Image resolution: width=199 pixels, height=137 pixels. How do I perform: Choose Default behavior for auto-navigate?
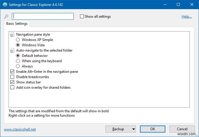tap(18, 56)
